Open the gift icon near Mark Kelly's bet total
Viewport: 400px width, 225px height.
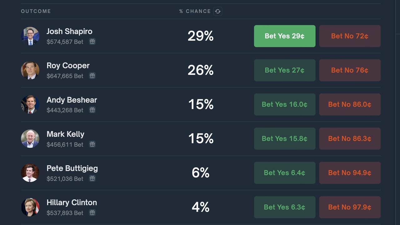click(x=92, y=144)
